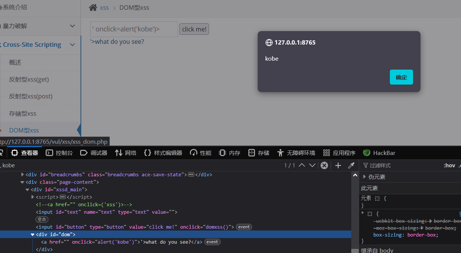Viewport: 461px width, 253px height.
Task: Click the ellipsis badge in breadcrumbs div
Action: point(191,175)
